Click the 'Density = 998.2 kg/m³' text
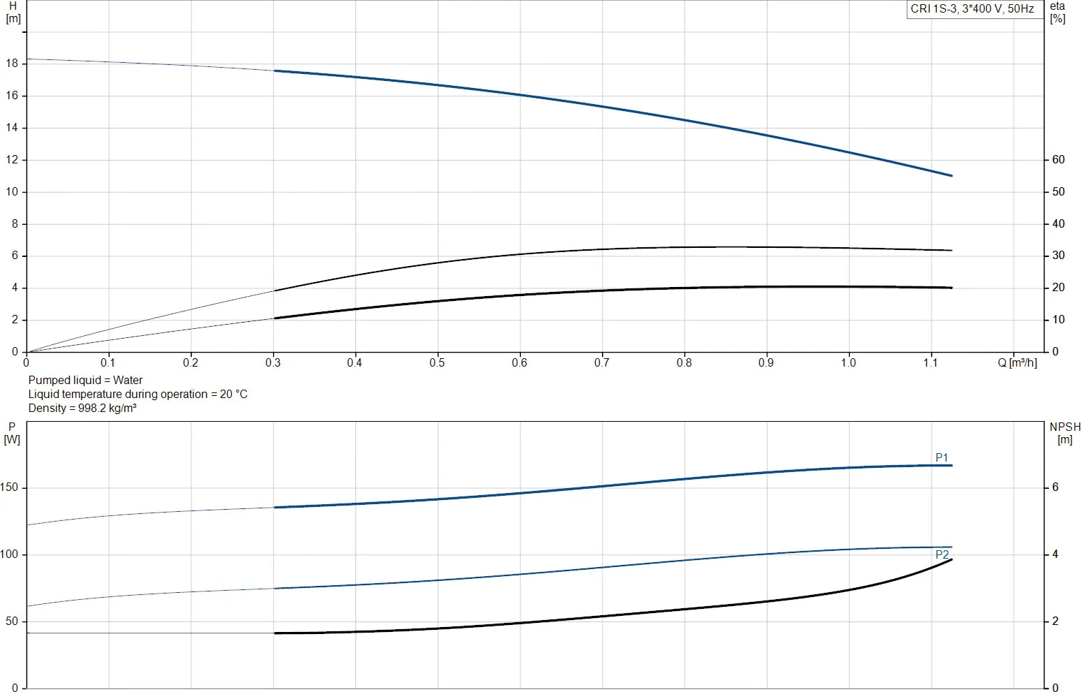 pyautogui.click(x=82, y=408)
